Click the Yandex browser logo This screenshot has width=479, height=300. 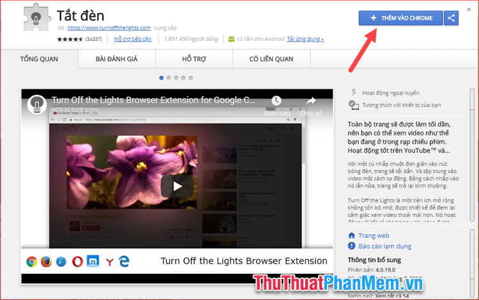(109, 262)
